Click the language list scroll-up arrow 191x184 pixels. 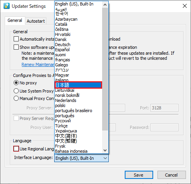(105, 5)
